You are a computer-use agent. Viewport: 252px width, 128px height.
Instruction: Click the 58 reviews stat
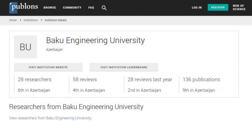tap(85, 79)
